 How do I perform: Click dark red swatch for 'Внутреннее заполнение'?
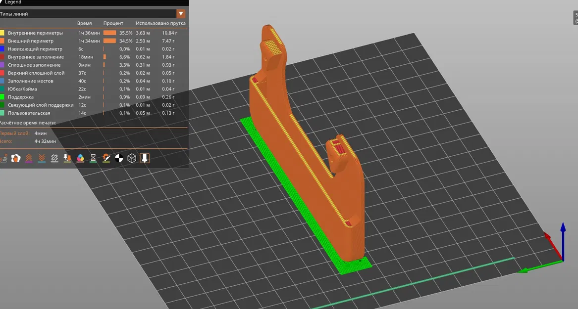coord(2,57)
